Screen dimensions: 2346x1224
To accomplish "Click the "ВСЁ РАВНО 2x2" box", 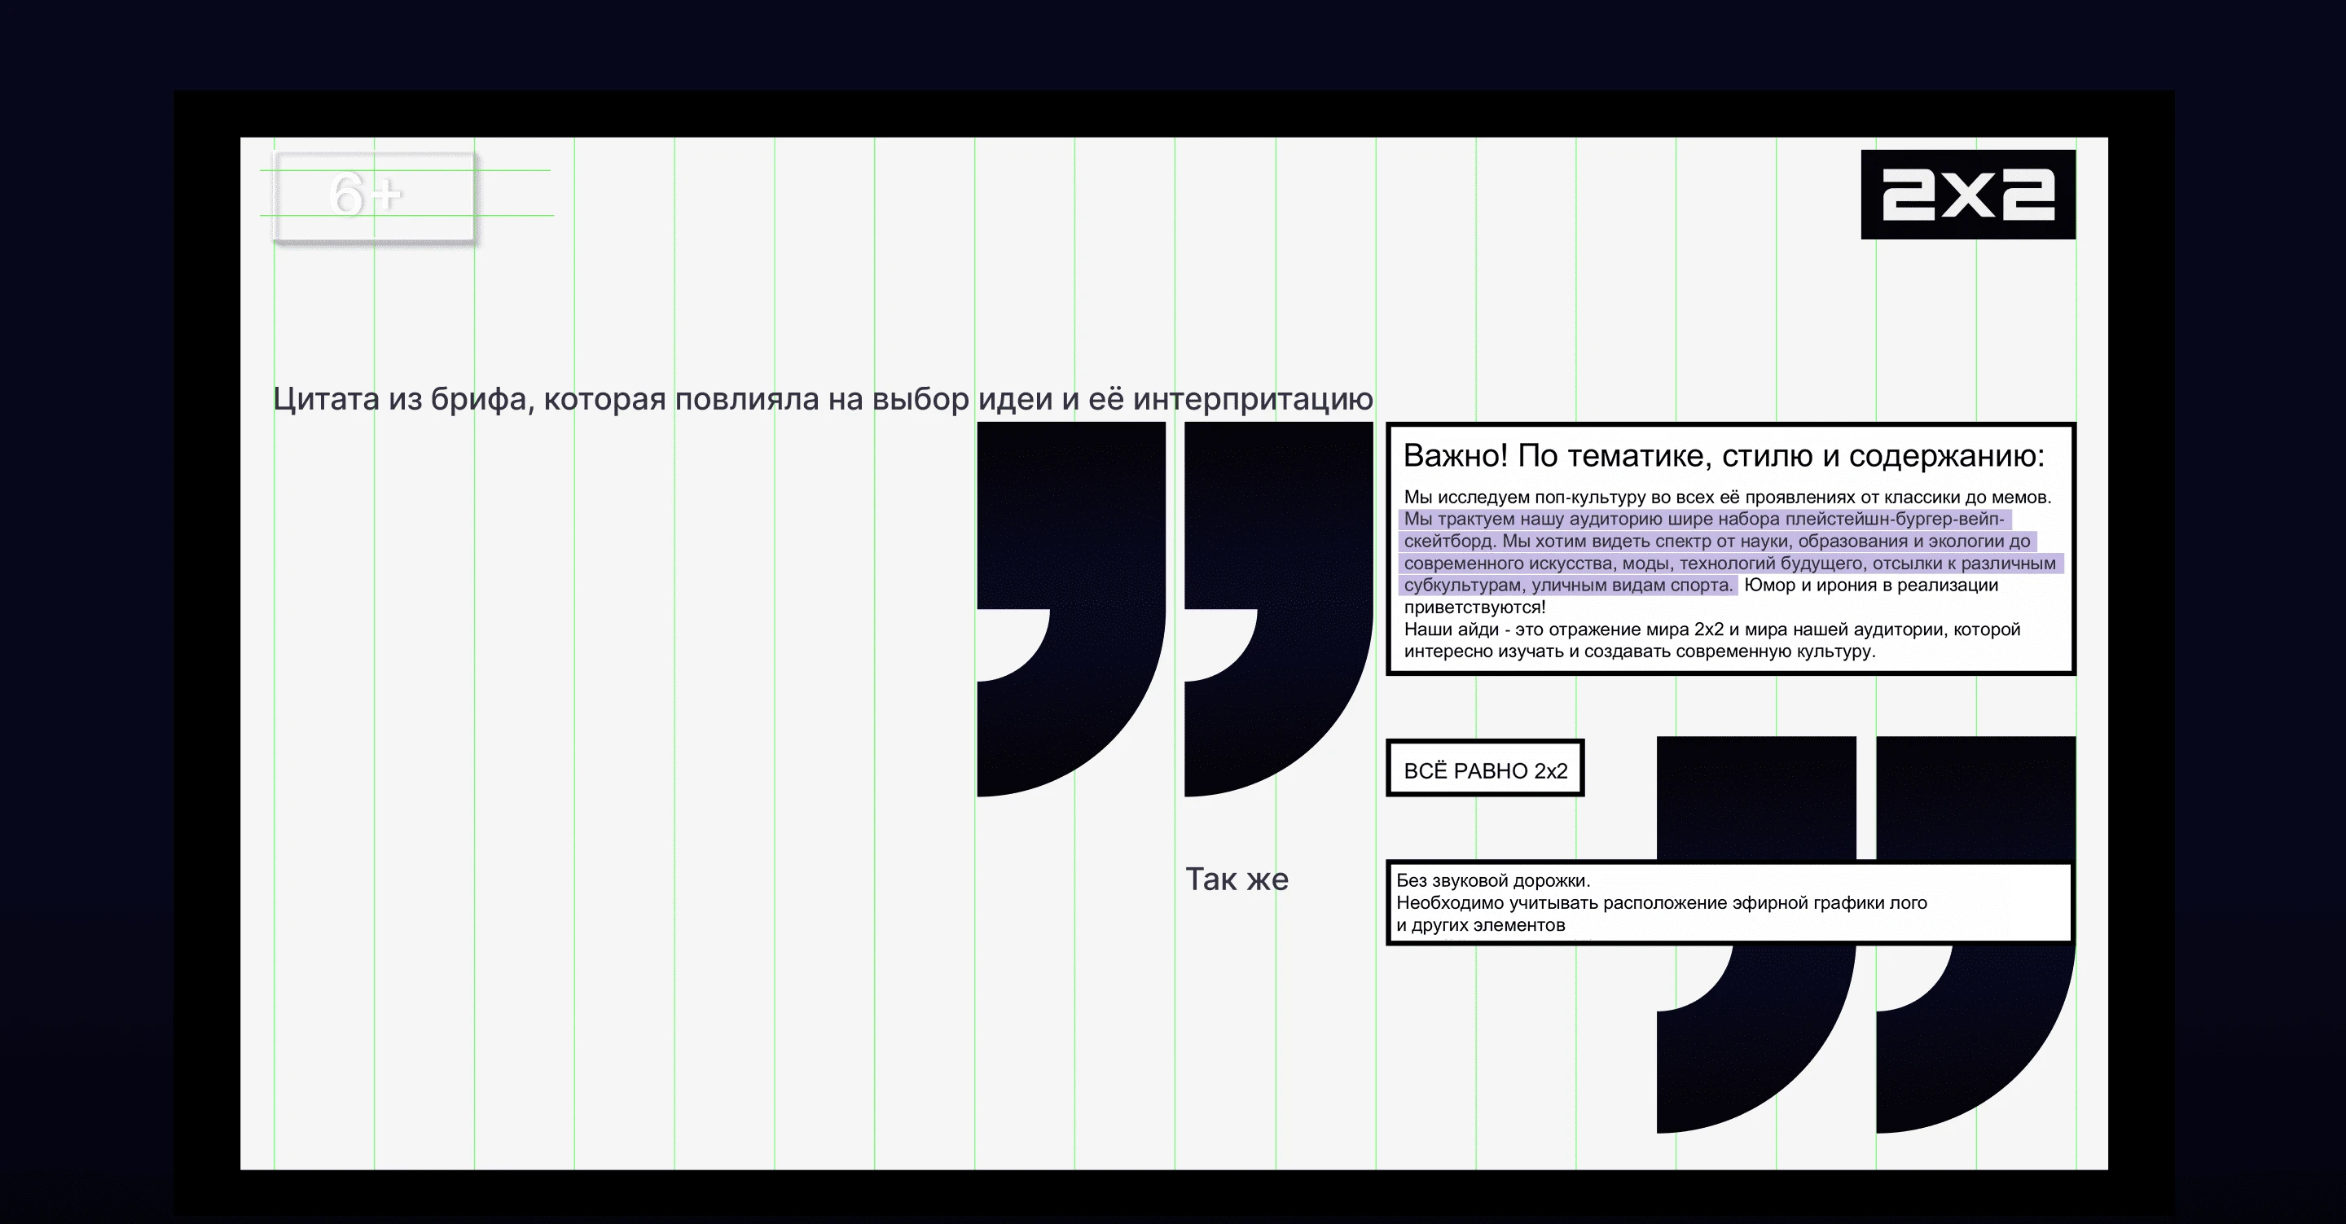I will coord(1484,770).
